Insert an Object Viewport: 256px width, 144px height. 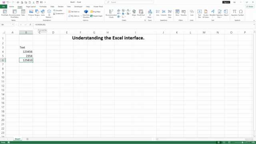(x=226, y=13)
